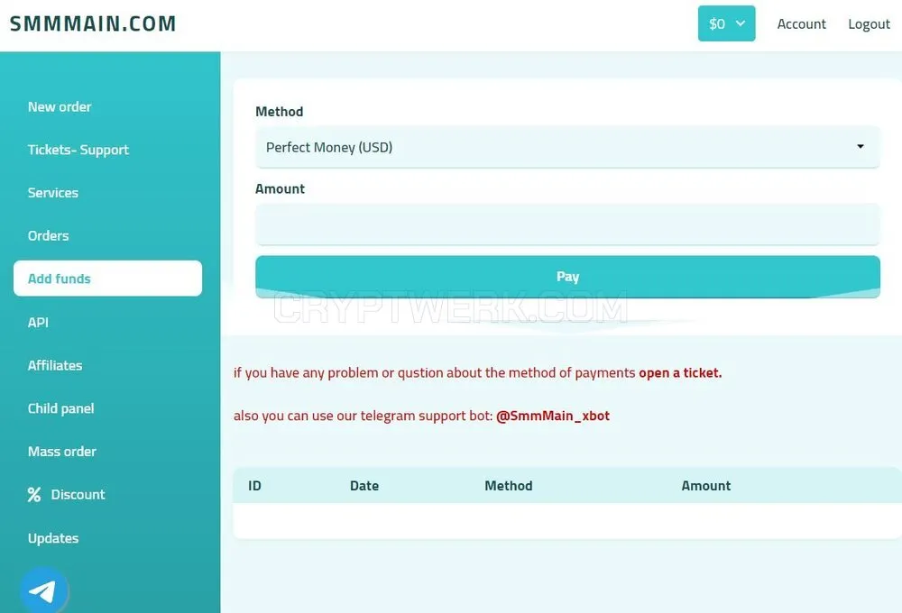
Task: Open New order in sidebar
Action: [60, 107]
